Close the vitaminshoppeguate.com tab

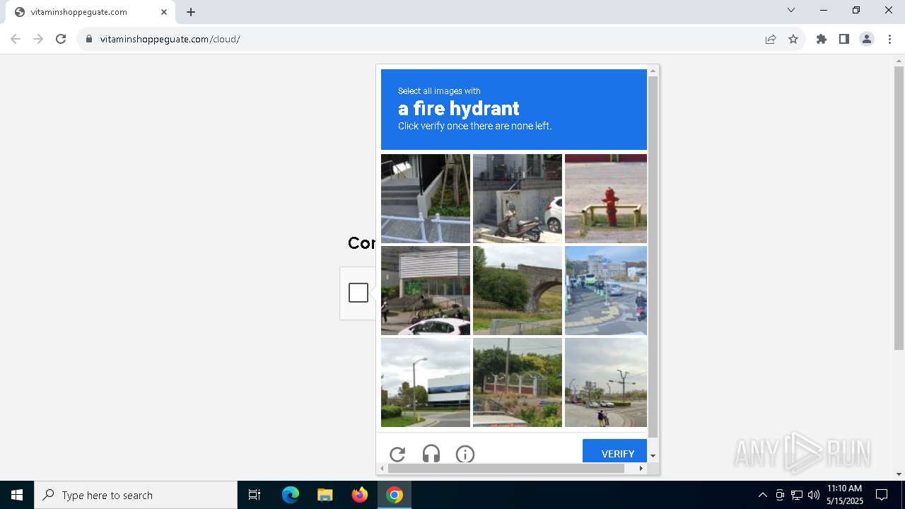(x=164, y=12)
